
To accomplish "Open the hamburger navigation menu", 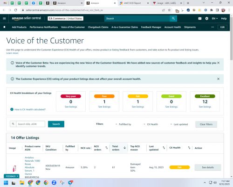I will tap(4, 19).
